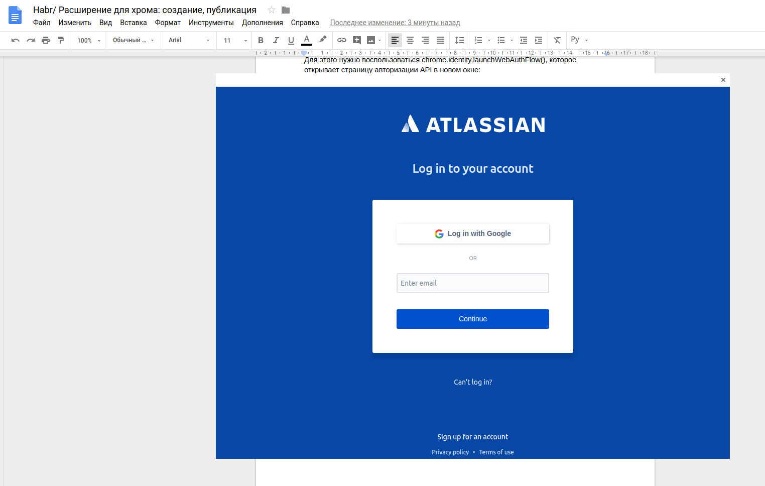Expand bulleted list style dropdown arrow
This screenshot has width=765, height=486.
pyautogui.click(x=512, y=40)
